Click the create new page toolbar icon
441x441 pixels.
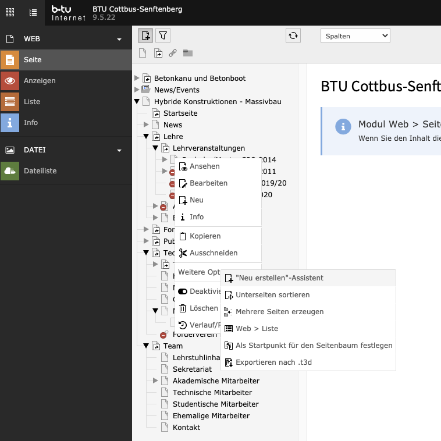(145, 36)
